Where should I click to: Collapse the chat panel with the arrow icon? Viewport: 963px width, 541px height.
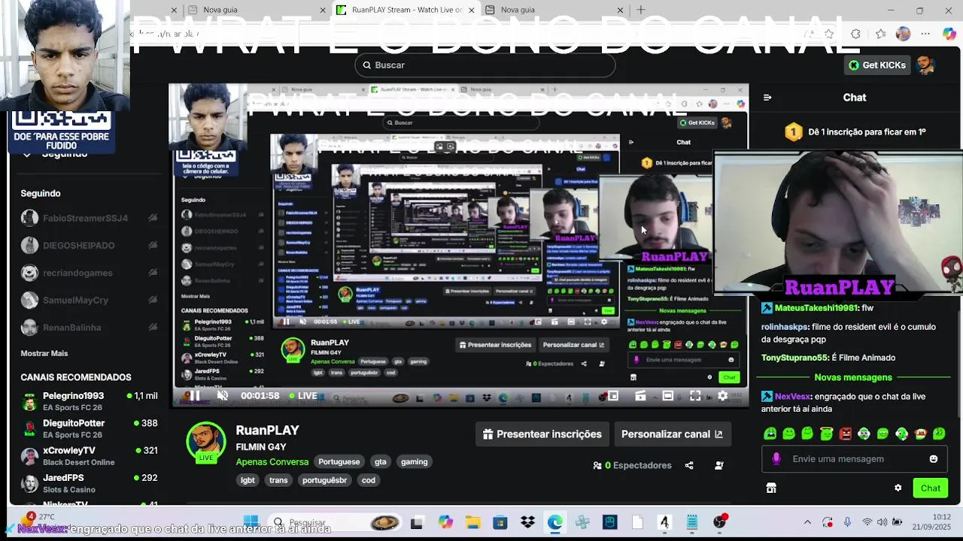[767, 98]
